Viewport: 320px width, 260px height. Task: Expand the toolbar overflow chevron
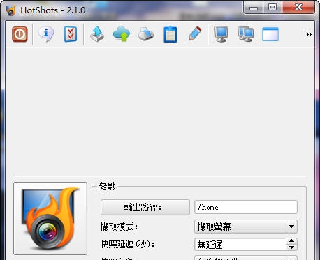tap(309, 35)
